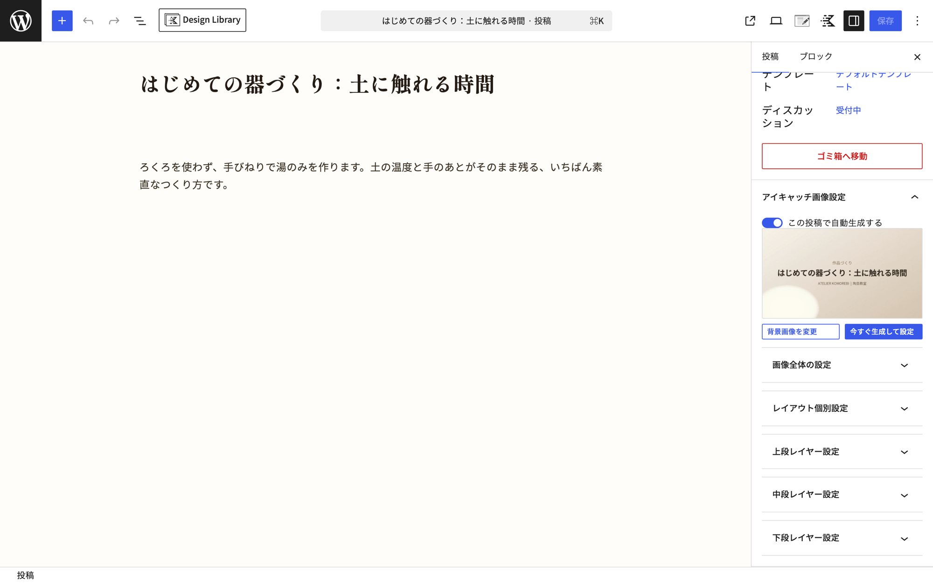Click the 投稿 breadcrumb in footer
933x583 pixels.
(x=26, y=575)
